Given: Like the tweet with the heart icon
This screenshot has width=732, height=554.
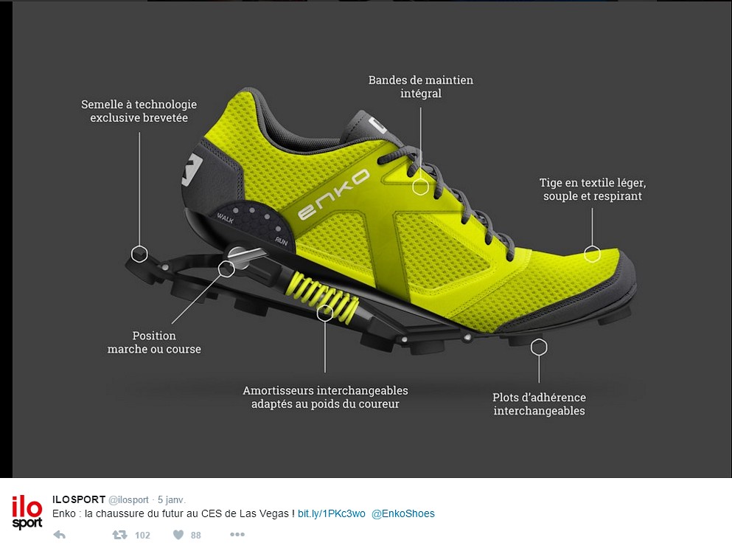Looking at the screenshot, I should 178,535.
